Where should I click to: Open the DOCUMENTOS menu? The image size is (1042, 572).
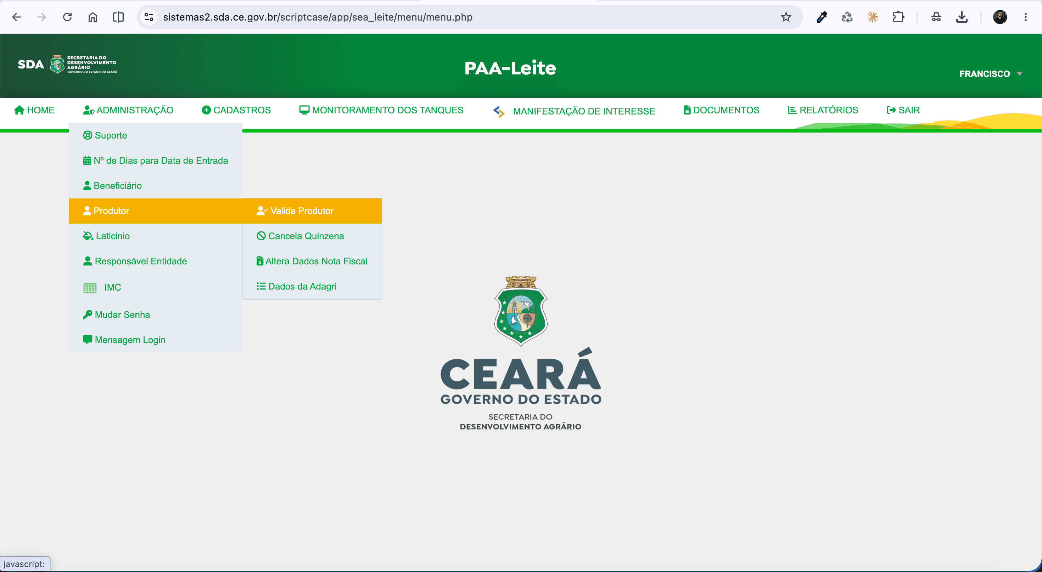click(721, 110)
